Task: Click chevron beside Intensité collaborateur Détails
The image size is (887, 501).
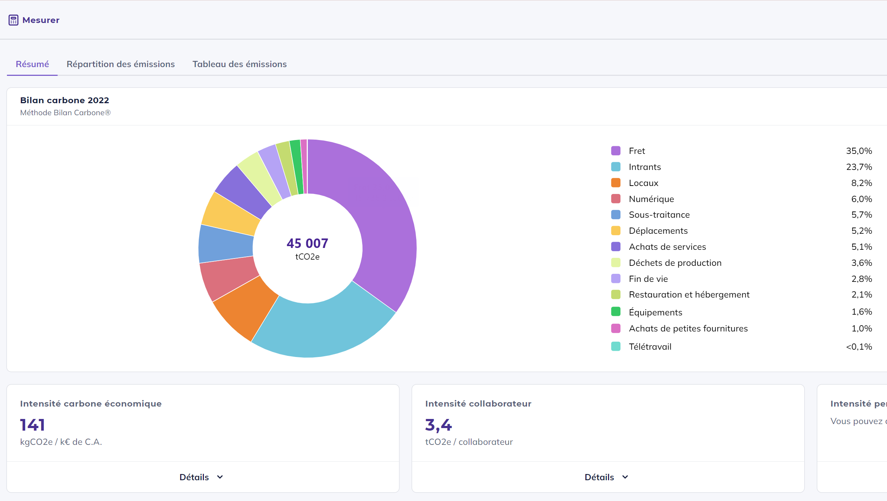Action: 625,477
